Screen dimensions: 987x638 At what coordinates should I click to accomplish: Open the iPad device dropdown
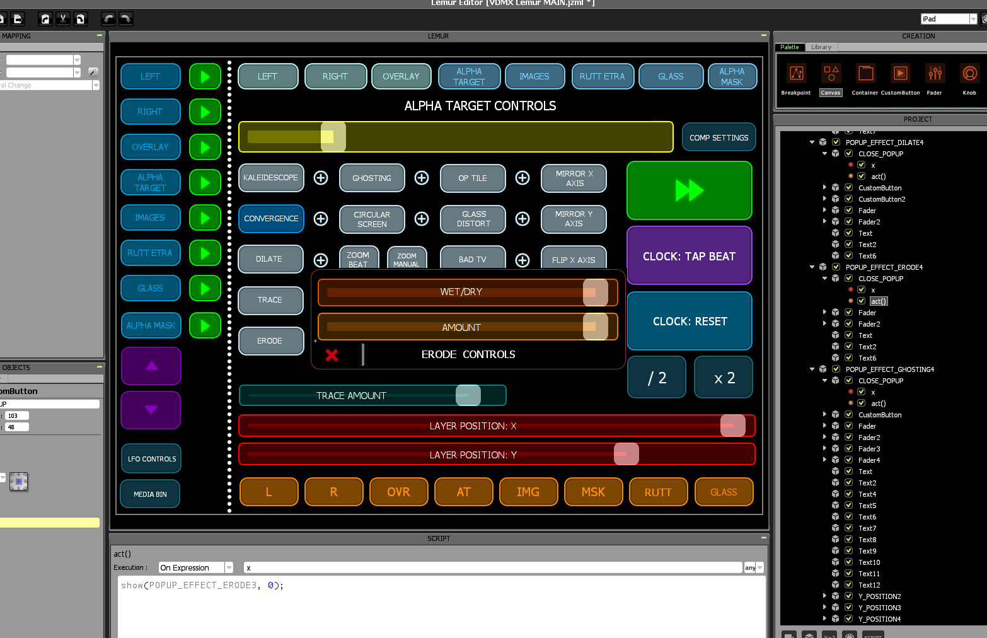tap(973, 19)
